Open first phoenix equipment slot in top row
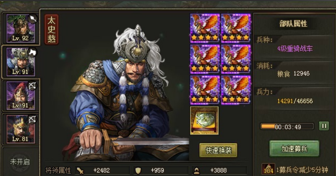This screenshot has width=336, height=176. 205,28
